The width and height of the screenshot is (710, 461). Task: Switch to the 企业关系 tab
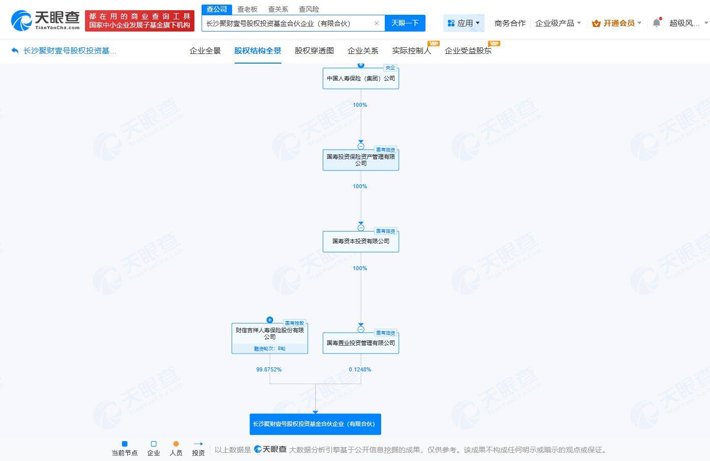[363, 51]
